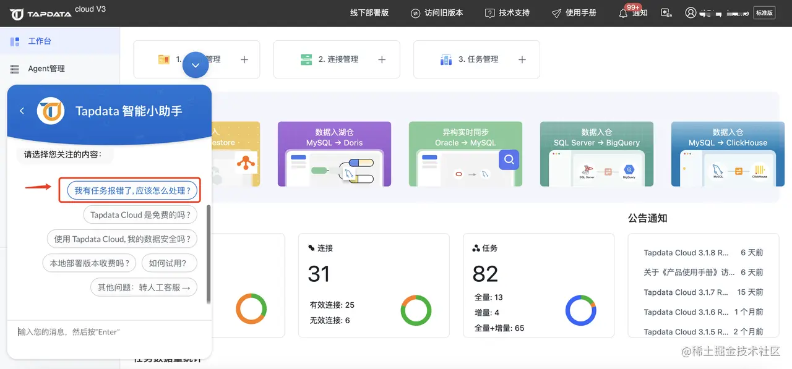Click the 任务 blue donut chart
792x369 pixels.
coord(581,310)
